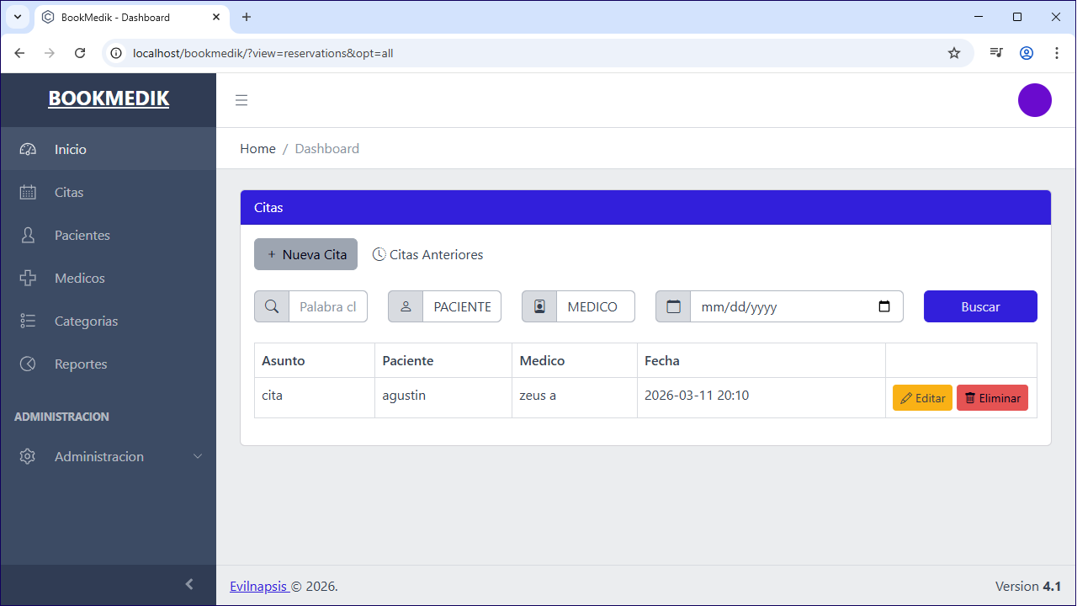Open the Reportes chart icon
This screenshot has height=606, width=1077.
click(28, 364)
